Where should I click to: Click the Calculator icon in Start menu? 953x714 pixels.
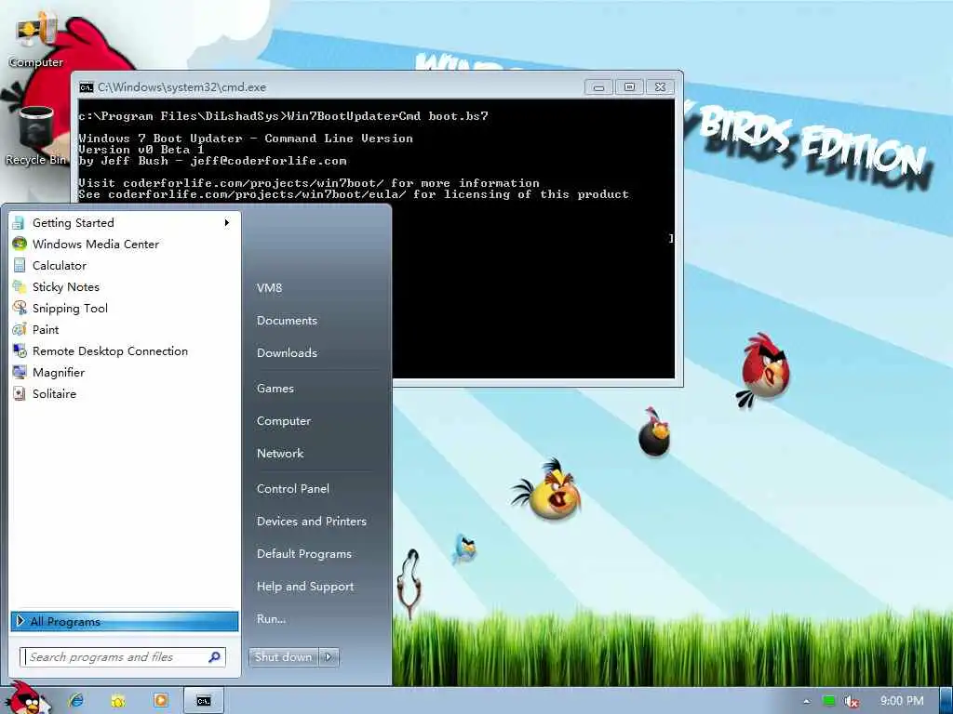pyautogui.click(x=20, y=265)
